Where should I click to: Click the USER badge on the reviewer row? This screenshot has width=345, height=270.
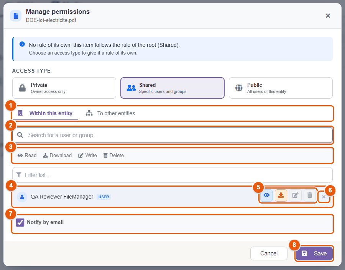point(103,197)
